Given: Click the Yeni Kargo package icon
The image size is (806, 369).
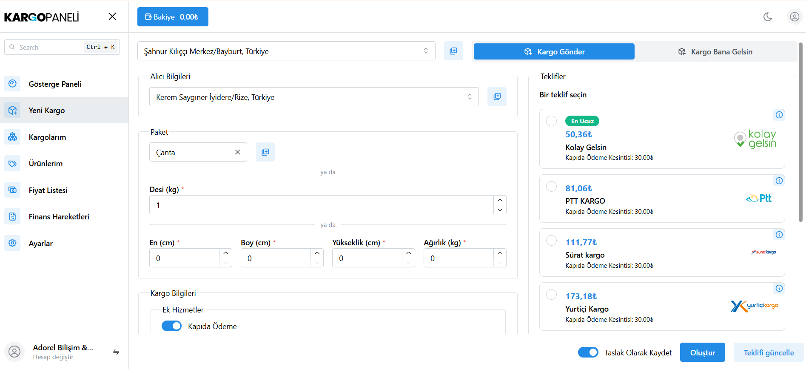Looking at the screenshot, I should coord(12,110).
